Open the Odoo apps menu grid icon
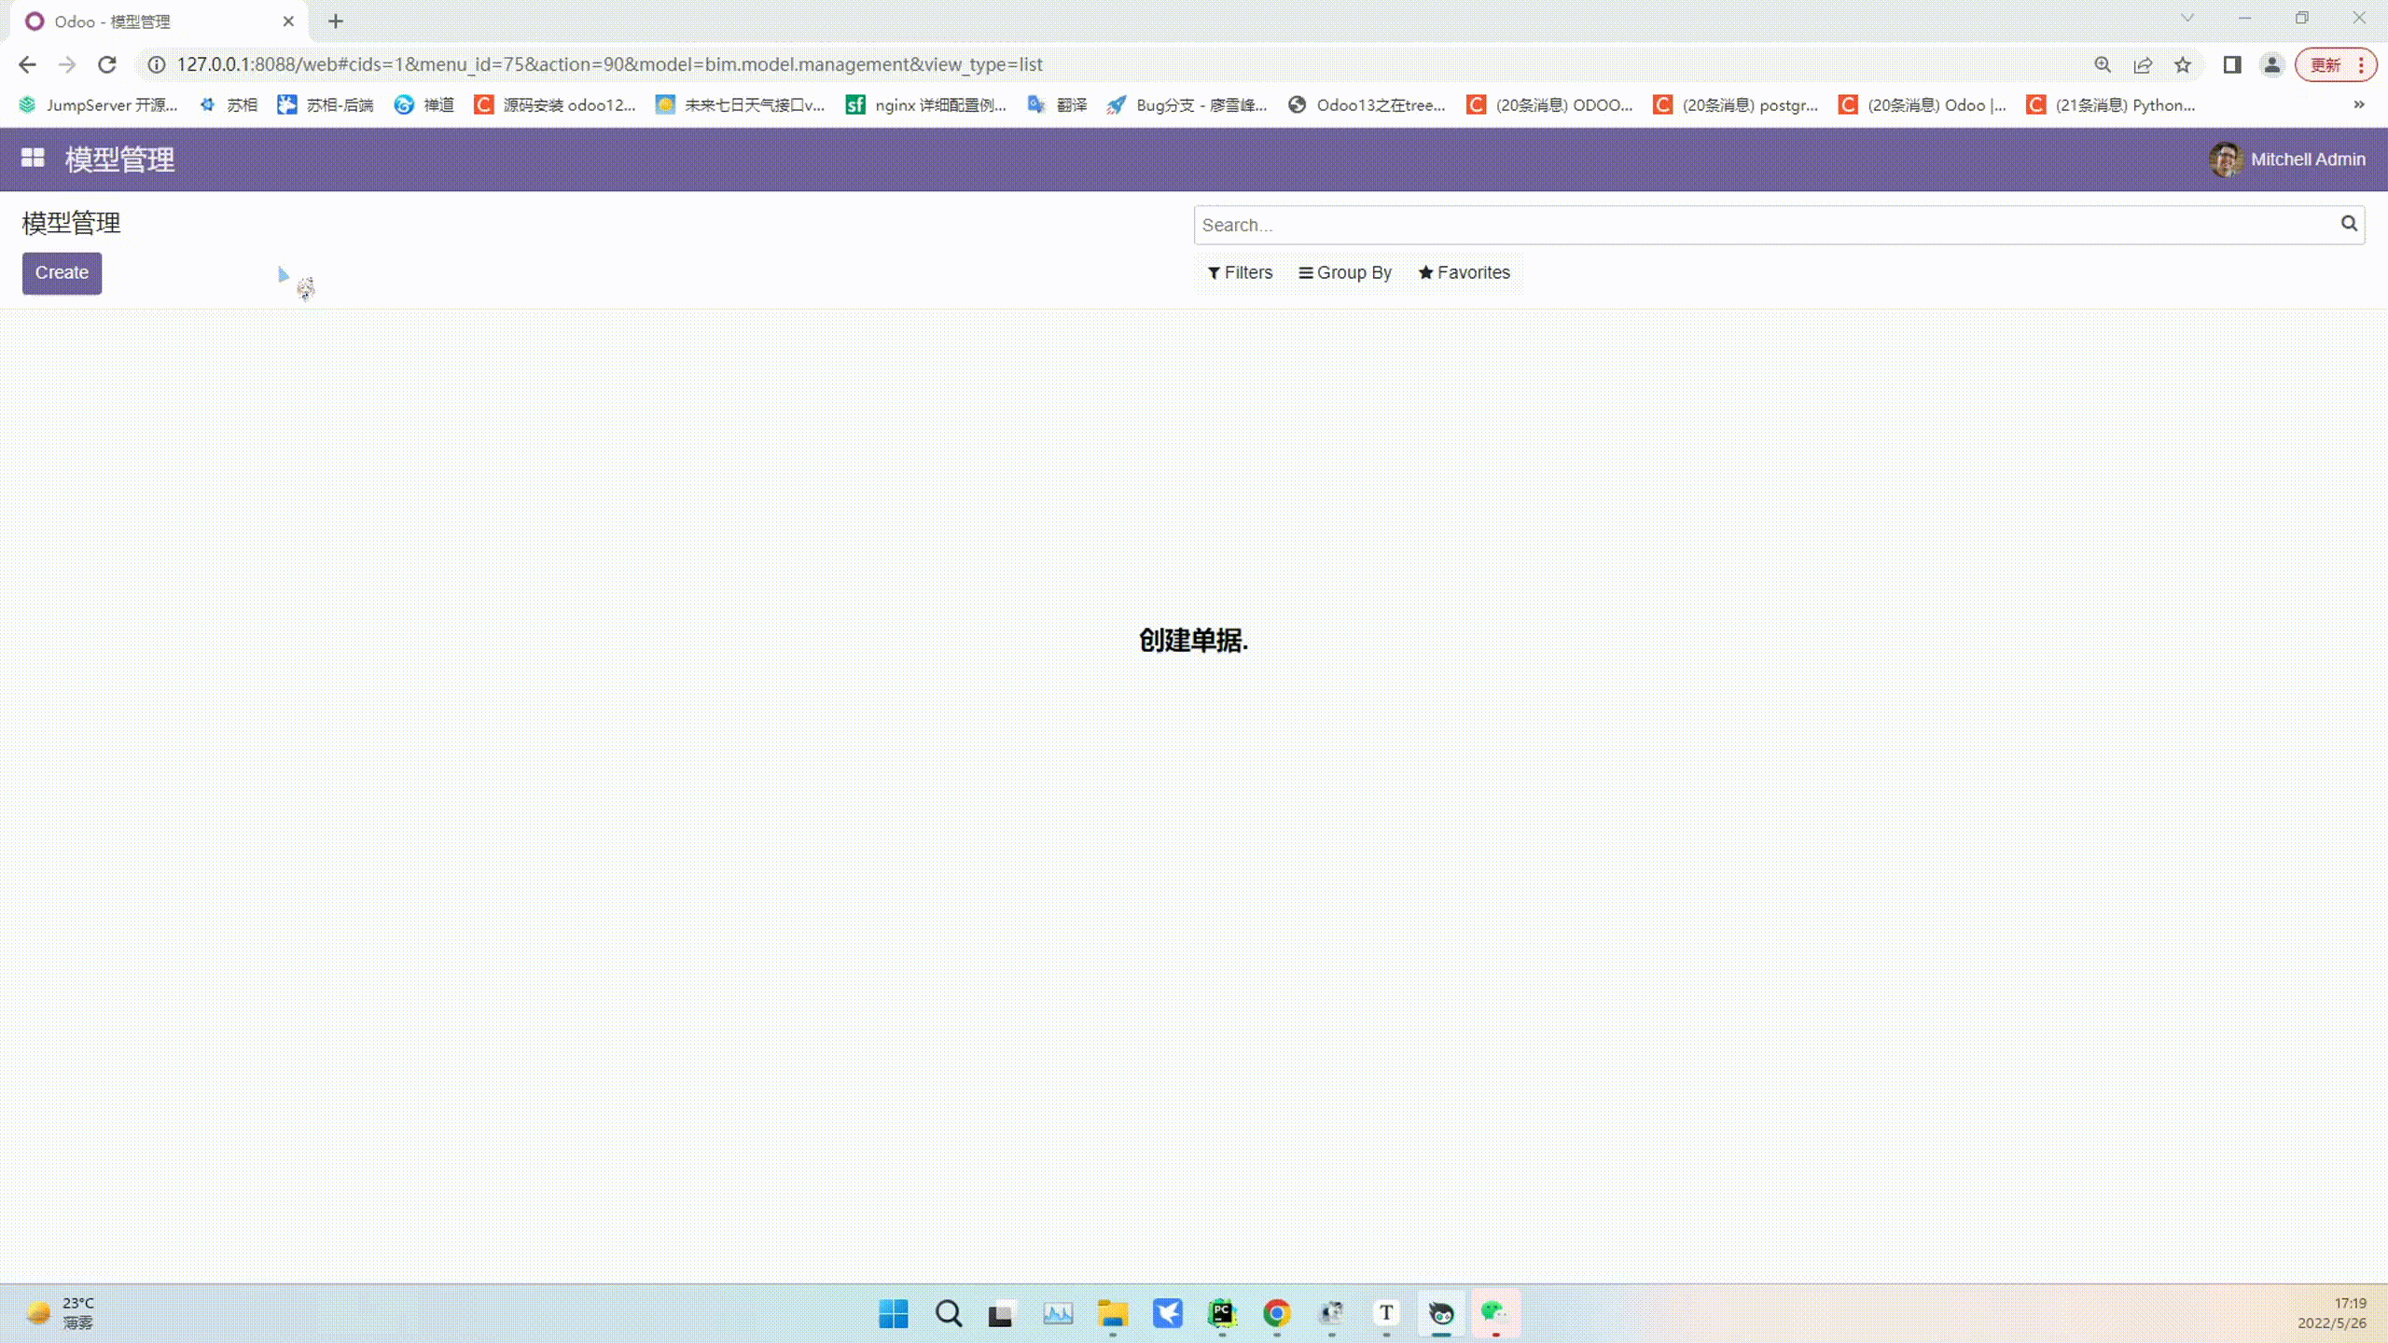2388x1343 pixels. 33,159
